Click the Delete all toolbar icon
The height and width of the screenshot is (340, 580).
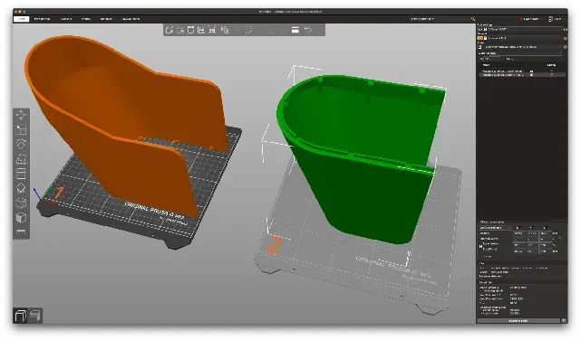coord(190,30)
